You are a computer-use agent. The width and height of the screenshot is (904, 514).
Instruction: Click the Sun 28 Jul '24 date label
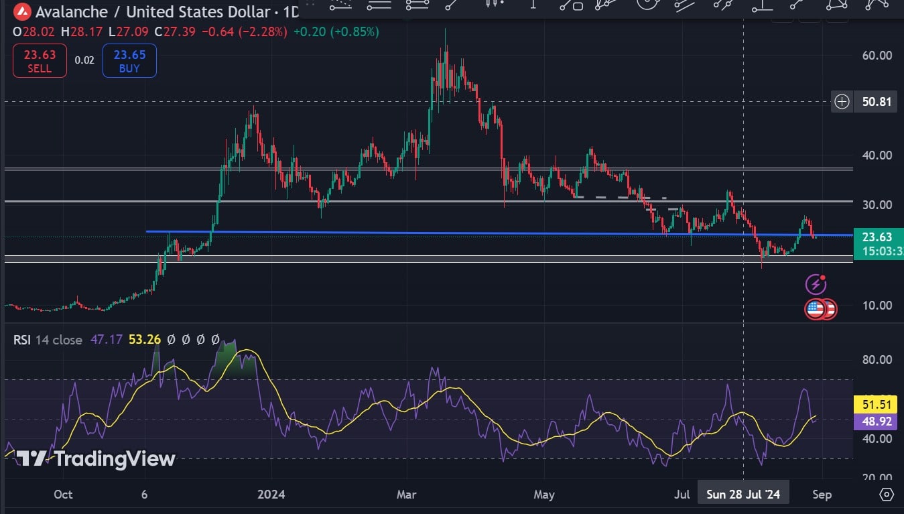tap(743, 495)
